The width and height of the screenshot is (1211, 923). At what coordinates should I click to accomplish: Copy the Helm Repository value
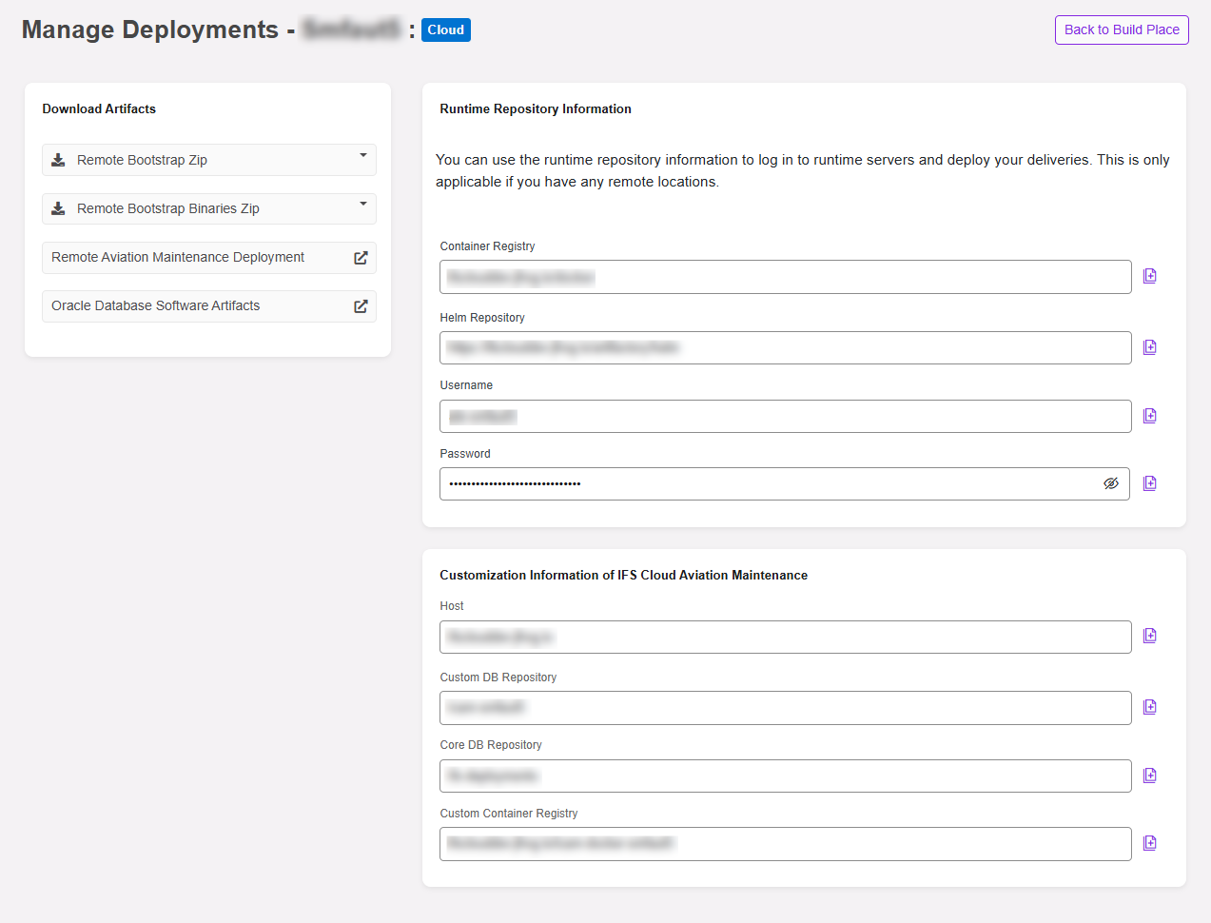click(1149, 347)
